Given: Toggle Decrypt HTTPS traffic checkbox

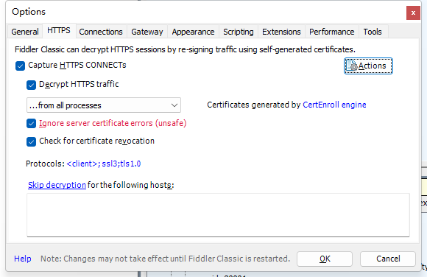Looking at the screenshot, I should pyautogui.click(x=31, y=85).
